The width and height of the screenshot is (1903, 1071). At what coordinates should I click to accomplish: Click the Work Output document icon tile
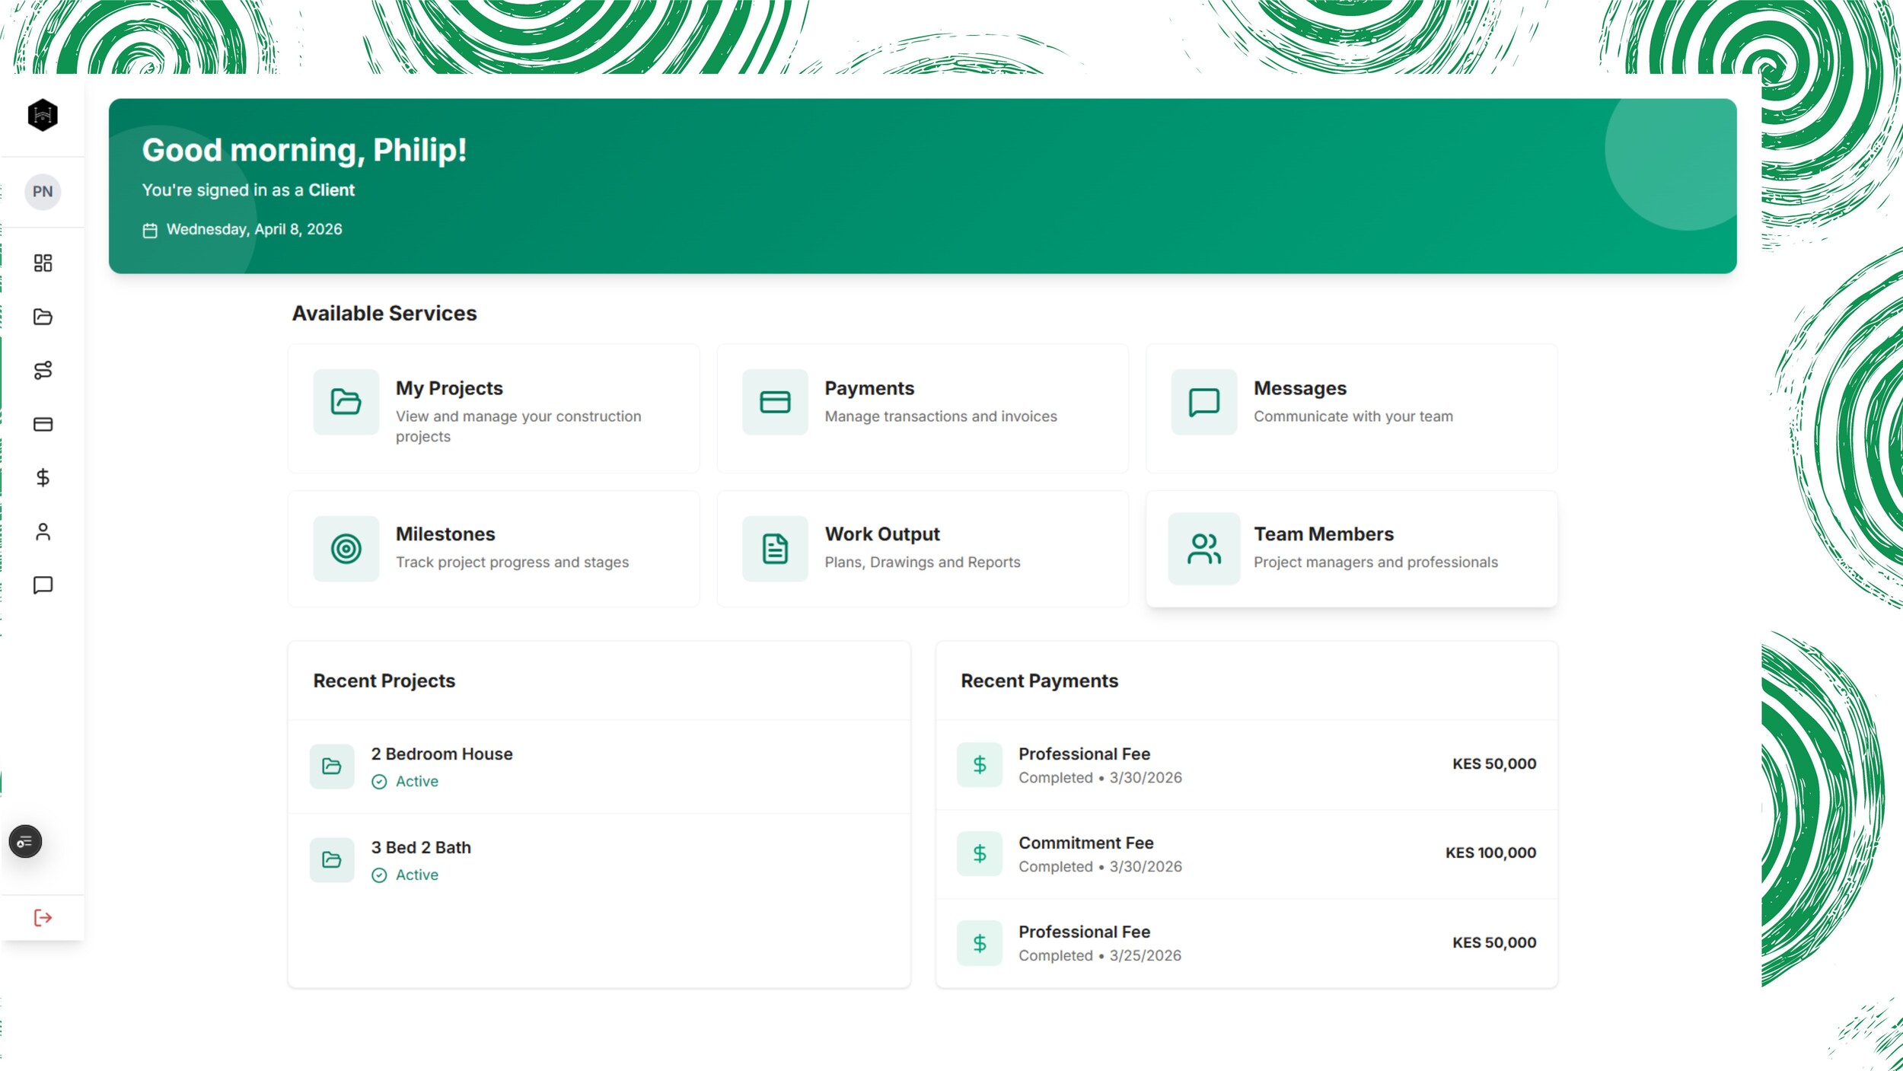click(x=775, y=549)
